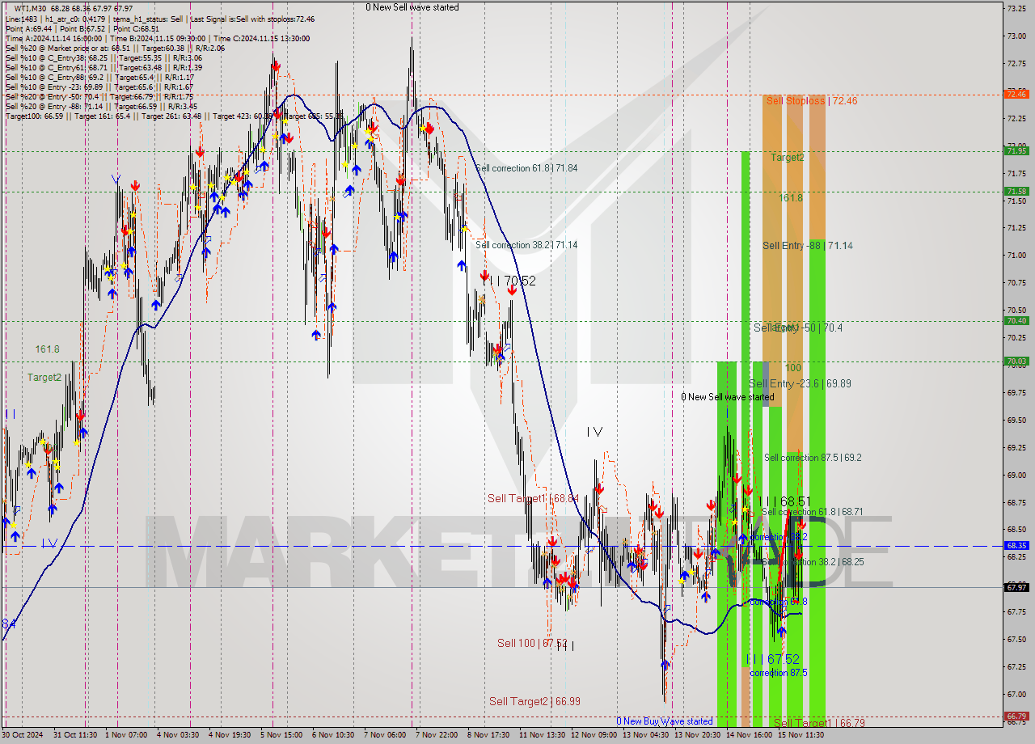Image resolution: width=1035 pixels, height=744 pixels.
Task: Click the '30 Oct 2024' date label
Action: 24,735
